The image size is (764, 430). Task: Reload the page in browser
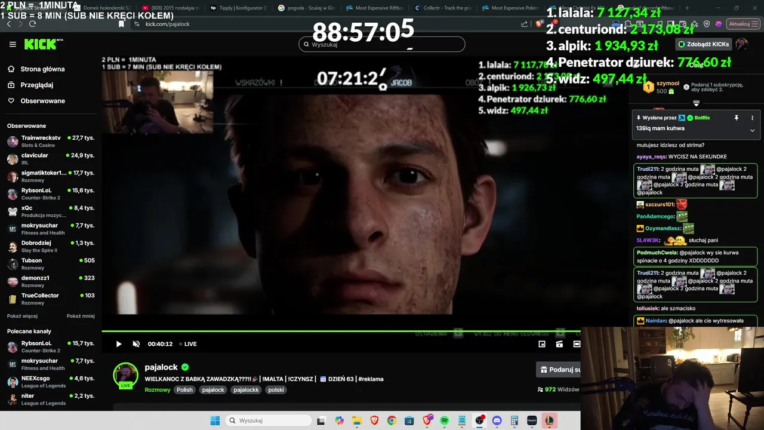(x=32, y=24)
